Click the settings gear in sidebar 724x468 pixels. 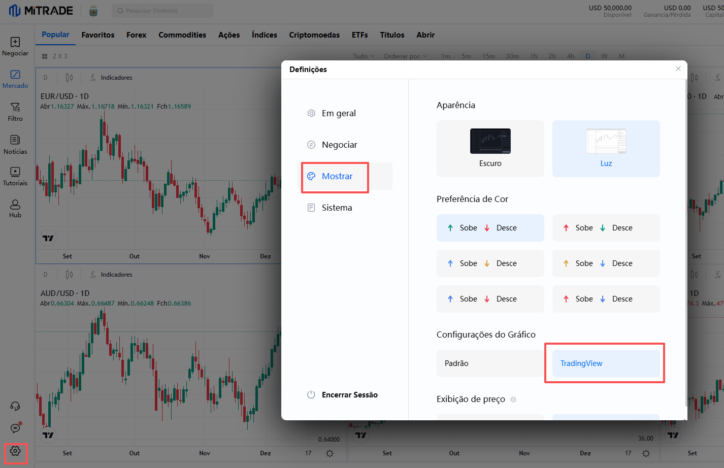coord(15,451)
